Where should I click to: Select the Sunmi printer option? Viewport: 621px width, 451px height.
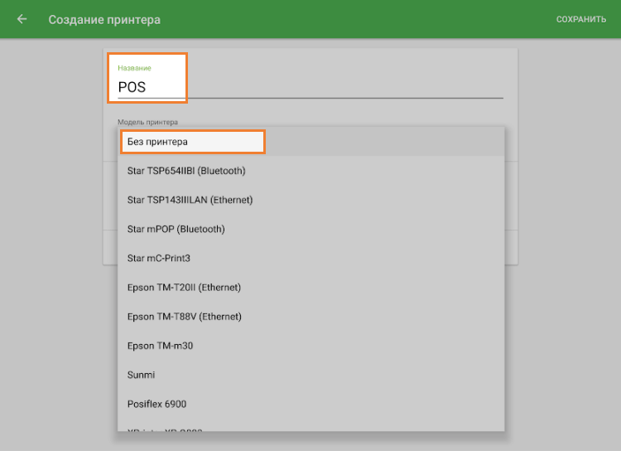[x=141, y=375]
